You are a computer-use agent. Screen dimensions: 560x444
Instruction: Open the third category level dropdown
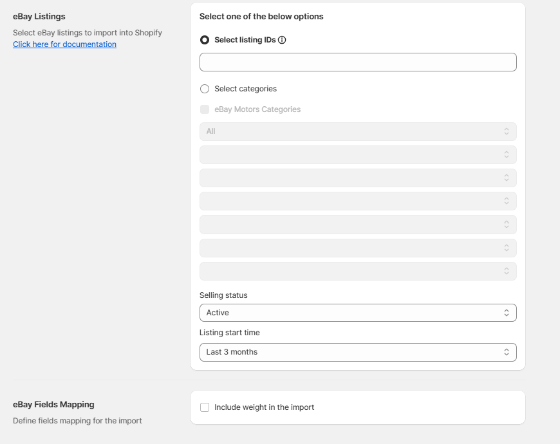pos(358,178)
